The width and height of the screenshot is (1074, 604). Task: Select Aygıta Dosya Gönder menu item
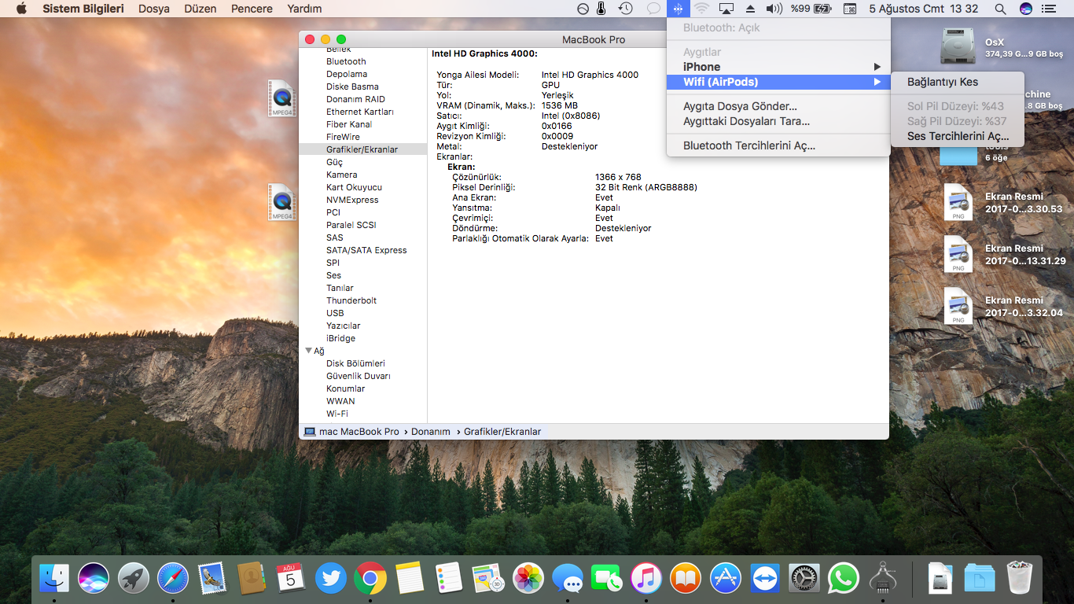pyautogui.click(x=739, y=106)
